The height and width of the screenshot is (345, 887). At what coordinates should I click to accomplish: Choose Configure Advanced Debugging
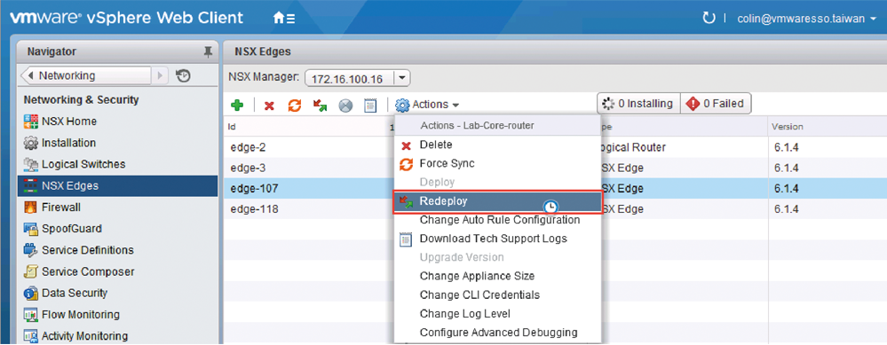(498, 333)
